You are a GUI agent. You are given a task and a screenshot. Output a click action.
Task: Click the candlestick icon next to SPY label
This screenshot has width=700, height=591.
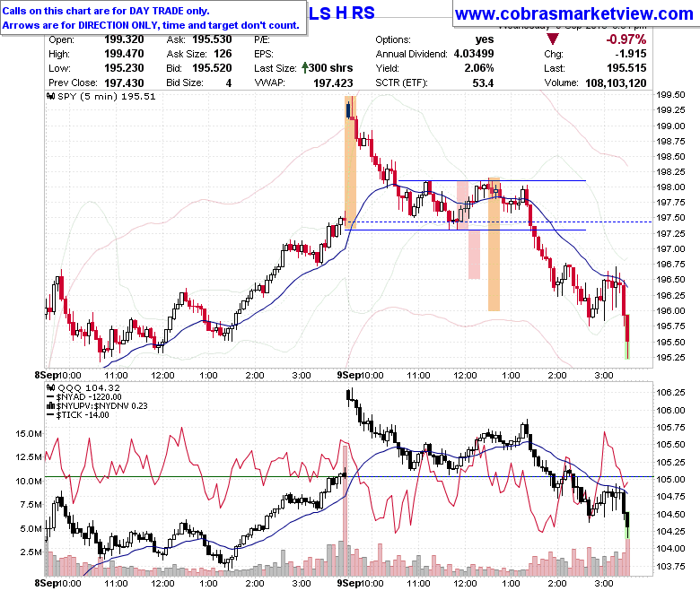pyautogui.click(x=51, y=96)
